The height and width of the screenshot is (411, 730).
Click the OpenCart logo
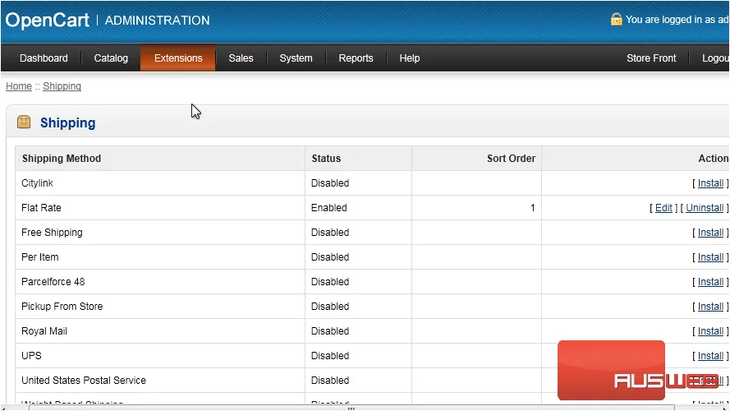point(47,20)
